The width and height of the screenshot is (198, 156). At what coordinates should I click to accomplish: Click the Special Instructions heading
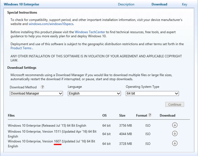click(x=22, y=13)
